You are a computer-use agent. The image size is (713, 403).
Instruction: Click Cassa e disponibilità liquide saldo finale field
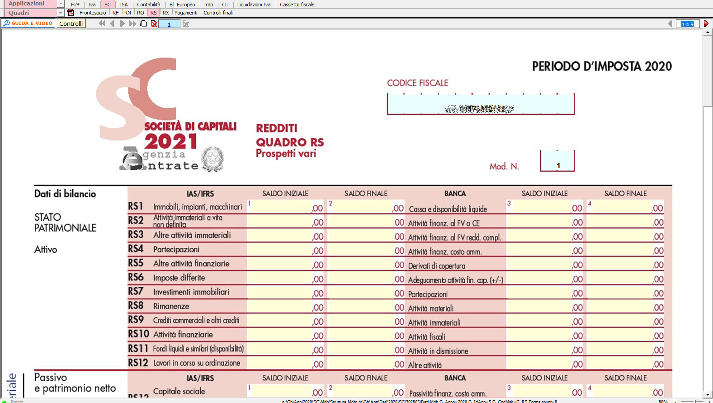tap(626, 207)
